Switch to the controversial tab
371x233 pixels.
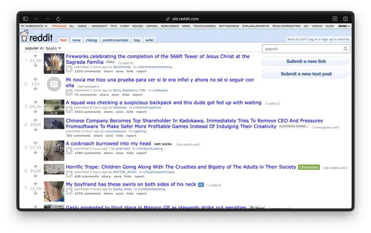coord(115,40)
